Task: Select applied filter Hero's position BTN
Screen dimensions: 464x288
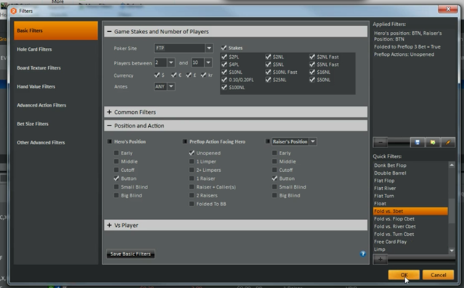Action: (408, 36)
